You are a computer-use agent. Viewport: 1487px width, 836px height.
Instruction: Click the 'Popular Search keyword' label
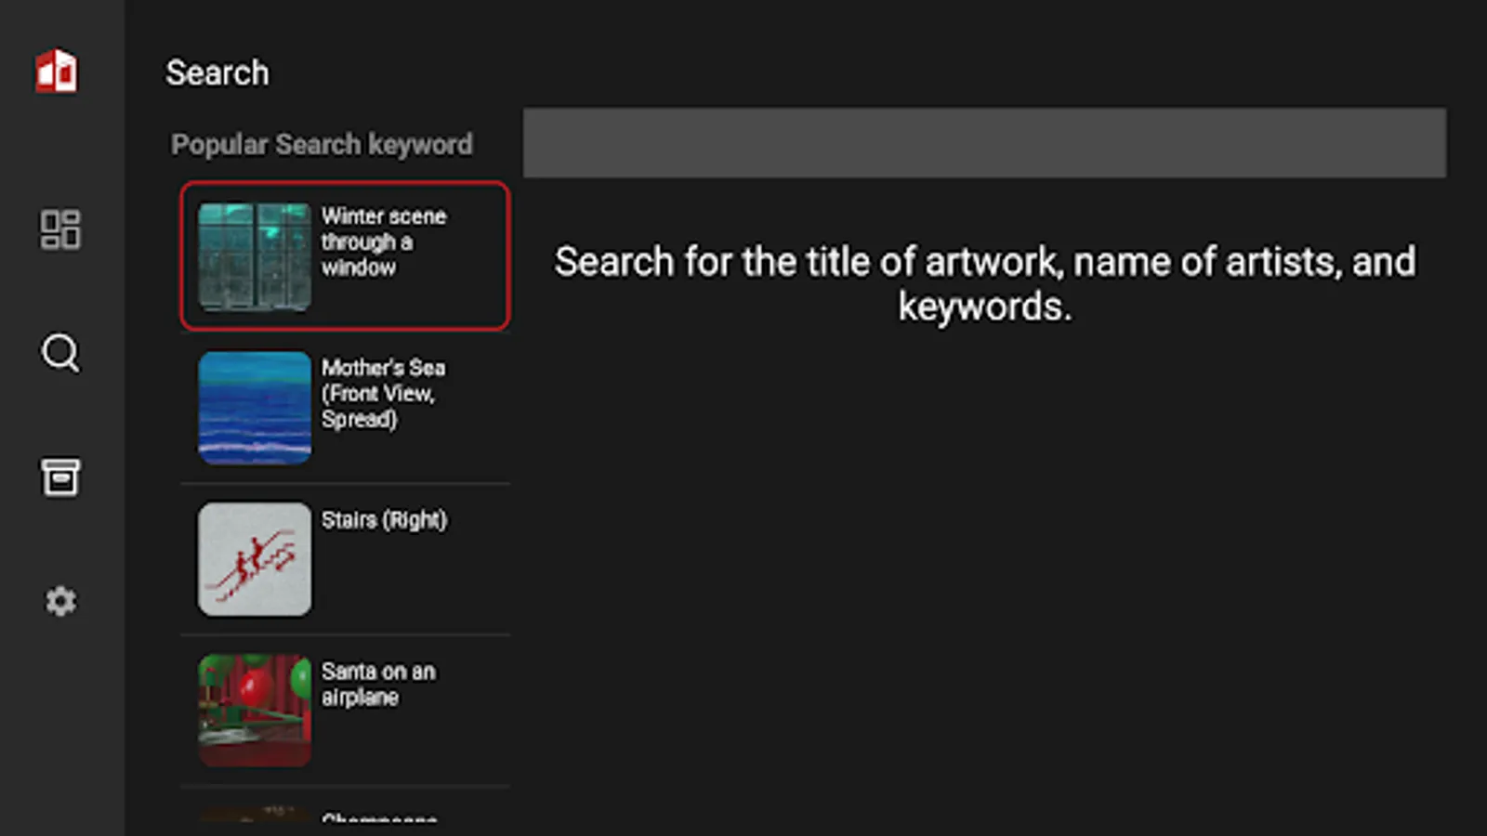tap(322, 143)
